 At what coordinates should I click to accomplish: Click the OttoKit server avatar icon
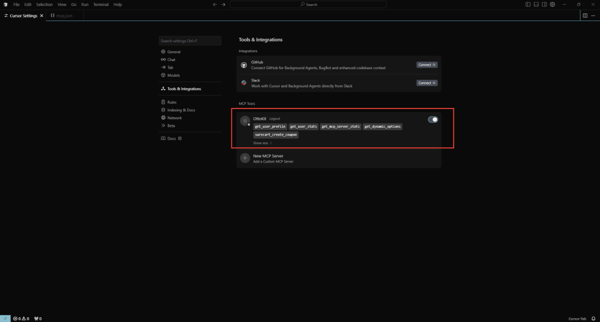point(245,121)
